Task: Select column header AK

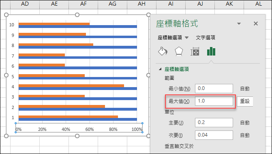Action: point(229,4)
